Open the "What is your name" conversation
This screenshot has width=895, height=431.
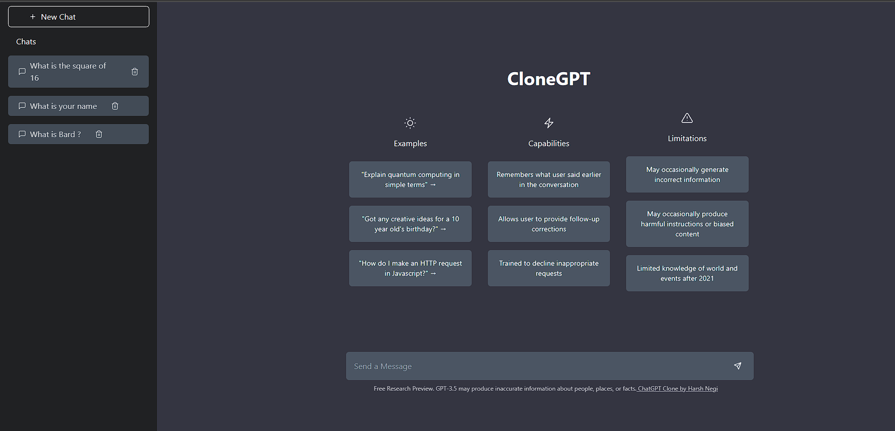(x=63, y=106)
